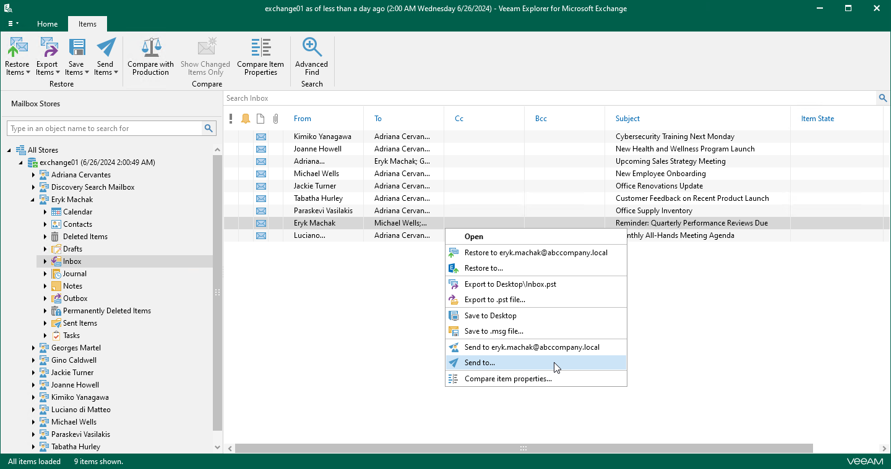The height and width of the screenshot is (469, 891).
Task: Expand the Adriana Cervantes mailbox node
Action: (x=33, y=175)
